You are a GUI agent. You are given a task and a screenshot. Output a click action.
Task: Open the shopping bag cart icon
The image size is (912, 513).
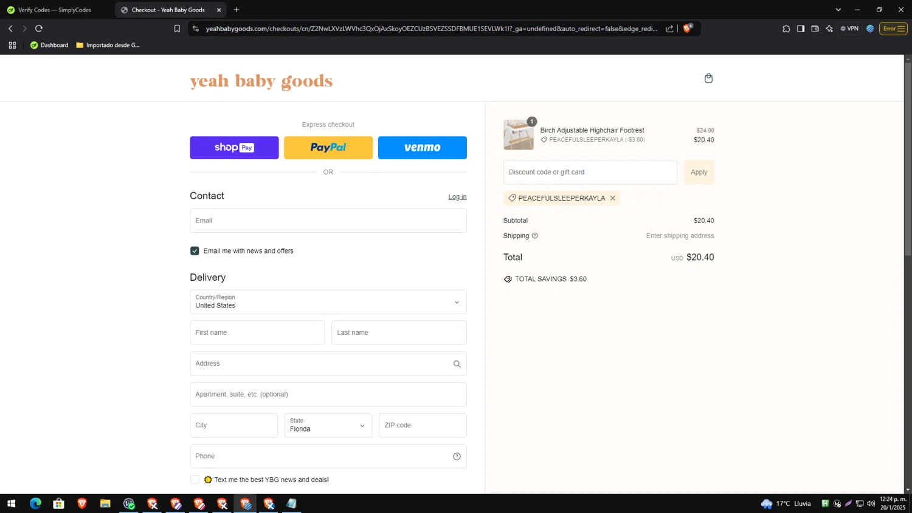708,78
